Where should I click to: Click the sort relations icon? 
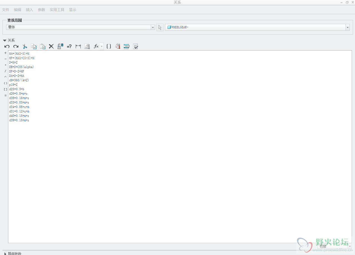[127, 46]
